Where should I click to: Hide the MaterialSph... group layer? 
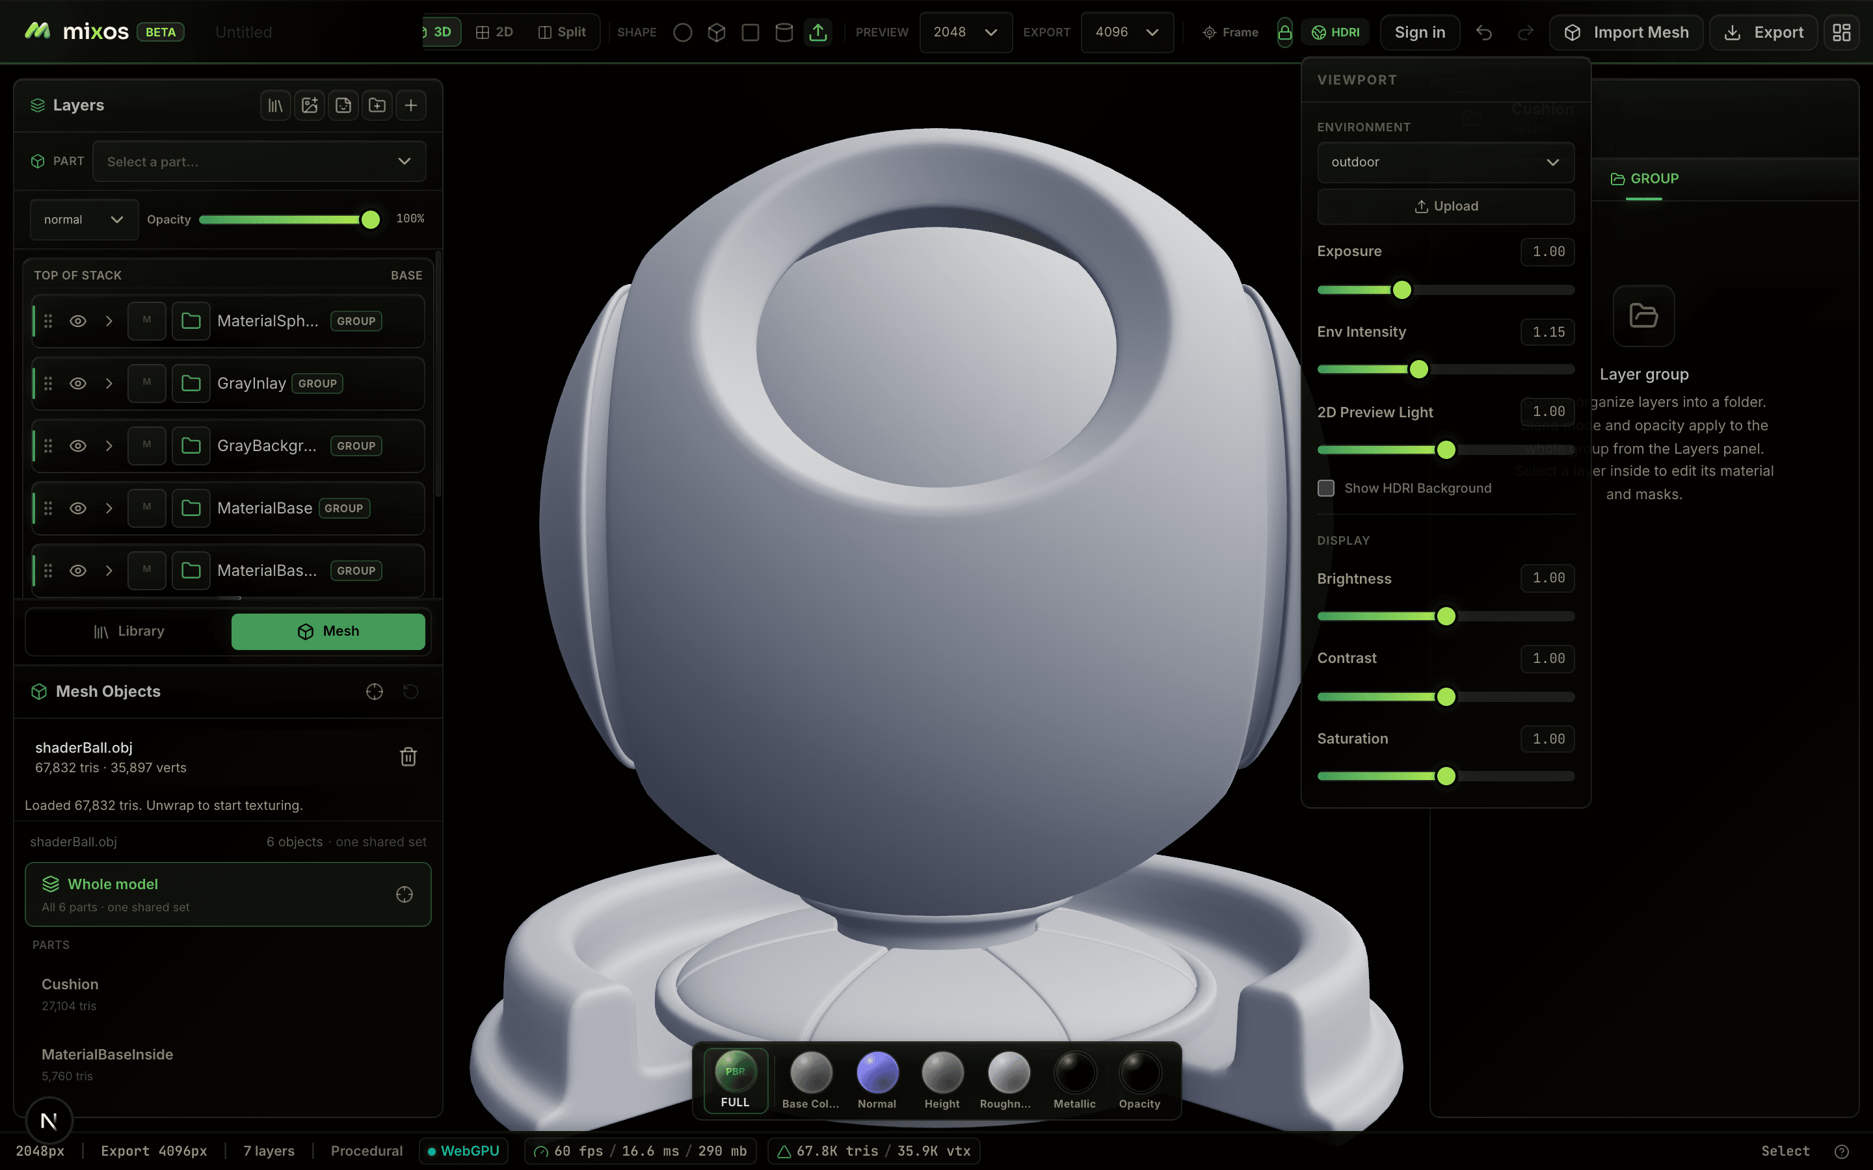78,321
